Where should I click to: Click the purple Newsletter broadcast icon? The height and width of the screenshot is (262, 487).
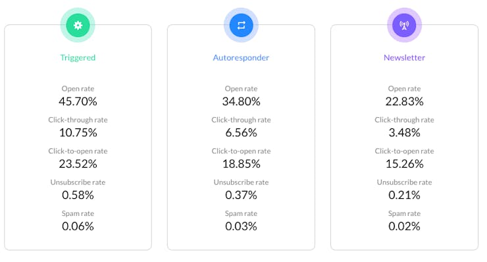404,25
